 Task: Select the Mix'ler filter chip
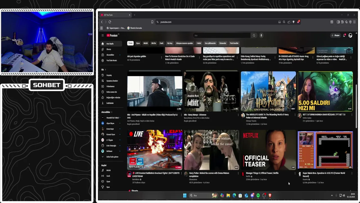154,43
